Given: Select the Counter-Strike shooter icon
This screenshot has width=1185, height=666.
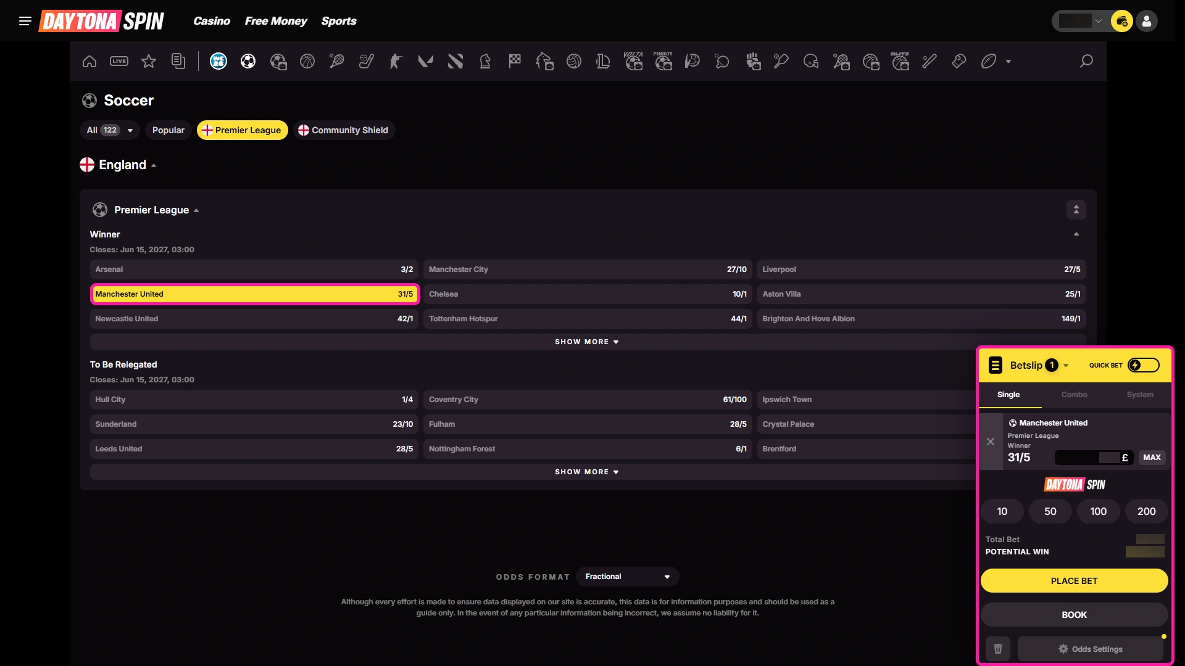Looking at the screenshot, I should 396,61.
